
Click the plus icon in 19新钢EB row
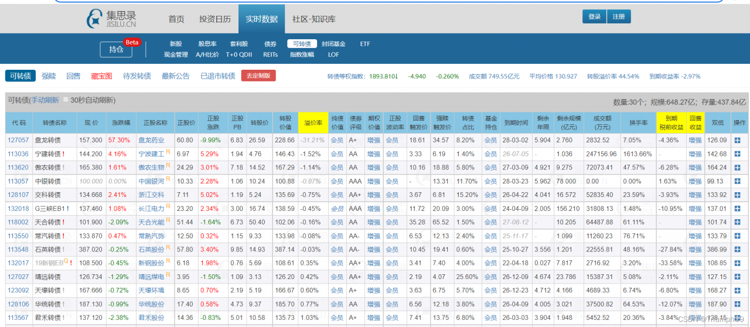click(x=737, y=263)
